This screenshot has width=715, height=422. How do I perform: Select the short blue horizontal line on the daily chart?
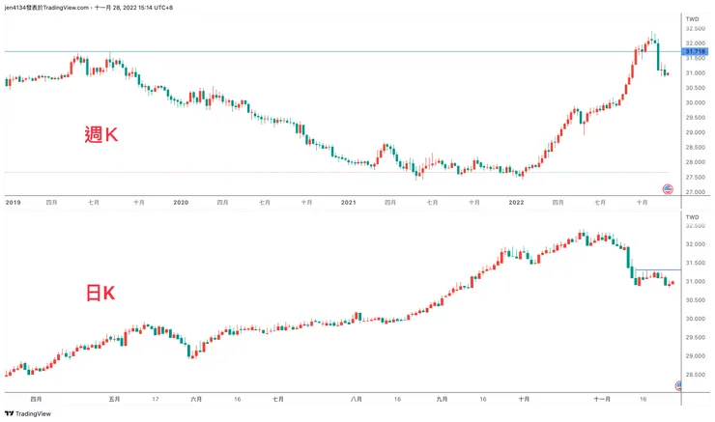(x=658, y=269)
